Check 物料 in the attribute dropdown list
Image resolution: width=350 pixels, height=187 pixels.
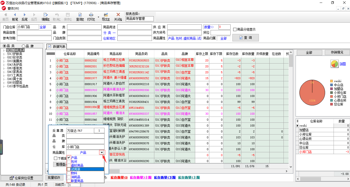tap(69, 173)
